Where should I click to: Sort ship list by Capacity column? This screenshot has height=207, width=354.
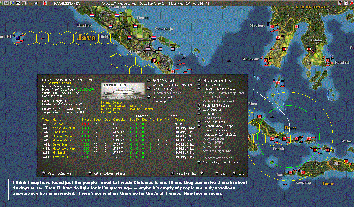pos(119,120)
